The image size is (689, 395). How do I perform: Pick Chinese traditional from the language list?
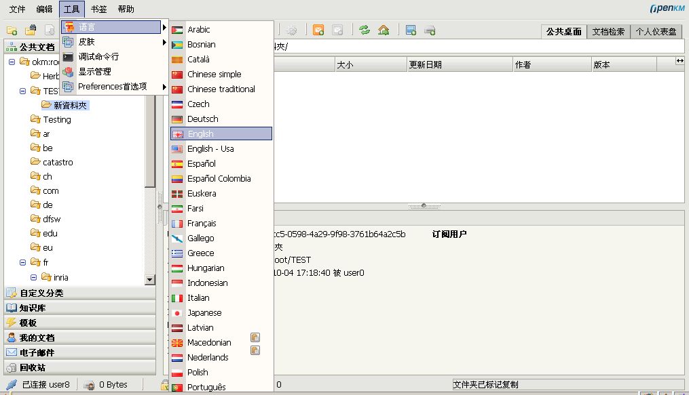[x=221, y=89]
